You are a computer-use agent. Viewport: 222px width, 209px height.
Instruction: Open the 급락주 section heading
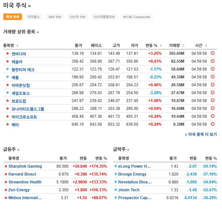(121, 149)
